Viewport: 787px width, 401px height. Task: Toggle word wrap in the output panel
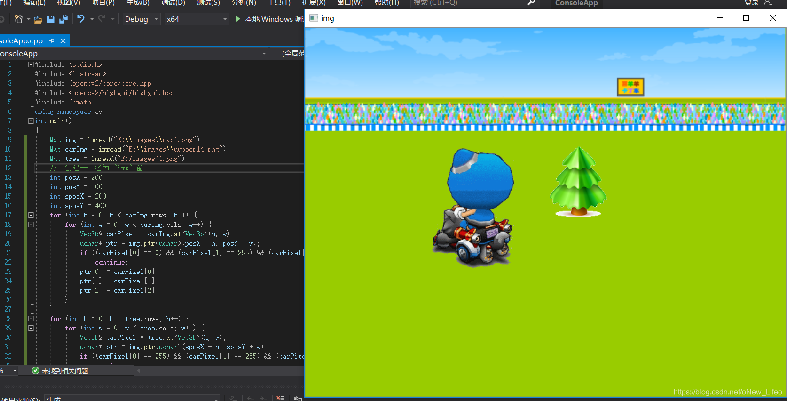[298, 398]
